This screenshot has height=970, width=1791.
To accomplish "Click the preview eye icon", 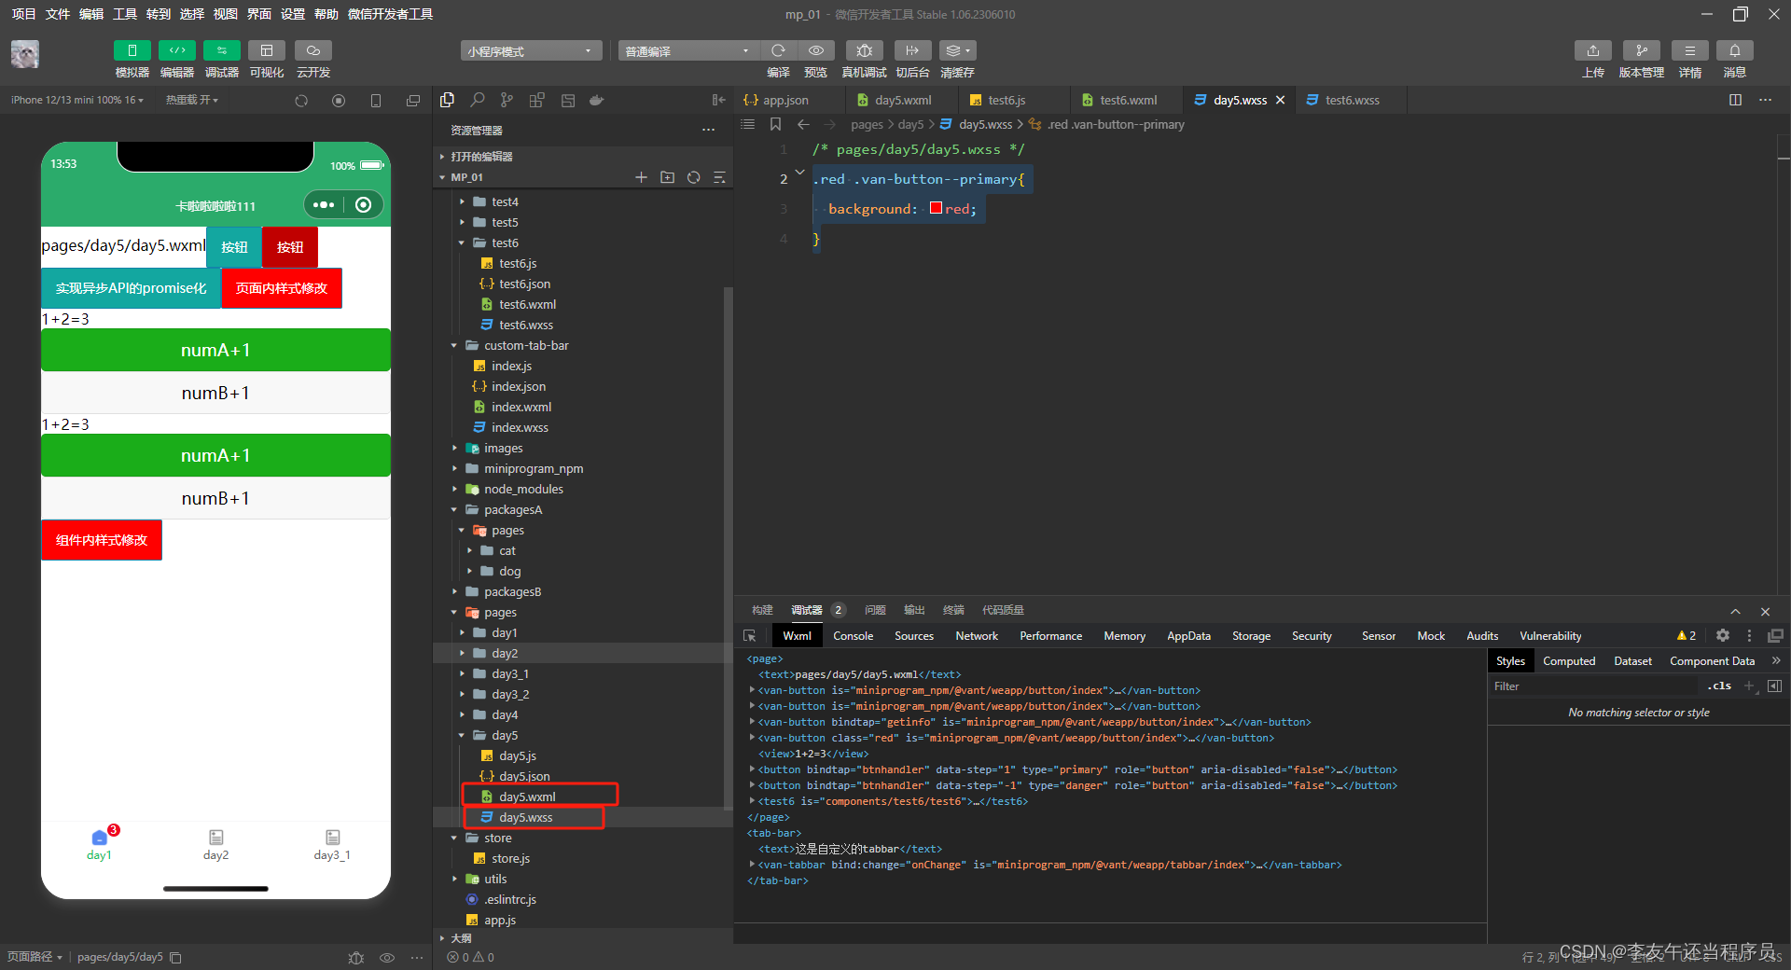I will 816,50.
